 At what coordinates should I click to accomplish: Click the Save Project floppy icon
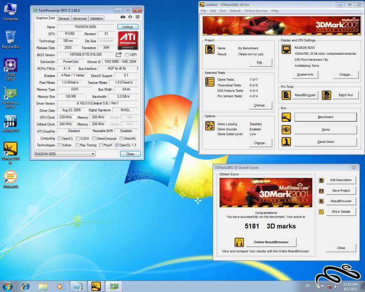(321, 191)
